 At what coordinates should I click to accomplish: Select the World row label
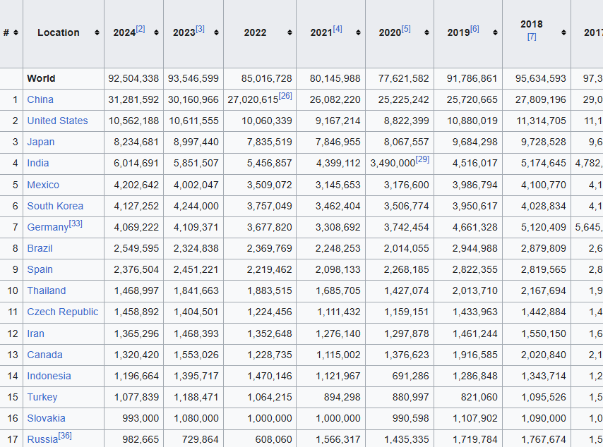click(x=41, y=79)
